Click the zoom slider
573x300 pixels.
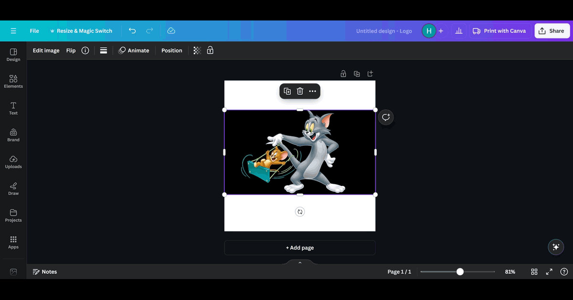click(x=457, y=272)
